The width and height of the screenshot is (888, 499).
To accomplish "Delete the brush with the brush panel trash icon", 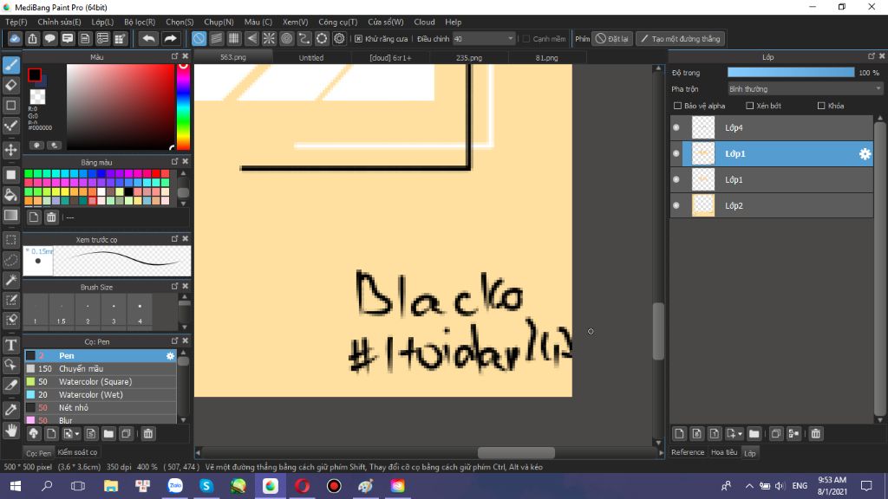I will coord(147,433).
